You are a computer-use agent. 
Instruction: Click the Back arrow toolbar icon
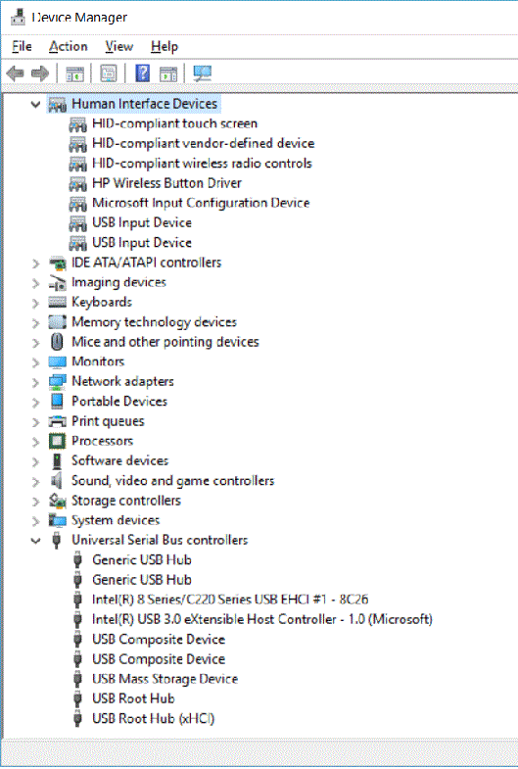point(16,73)
